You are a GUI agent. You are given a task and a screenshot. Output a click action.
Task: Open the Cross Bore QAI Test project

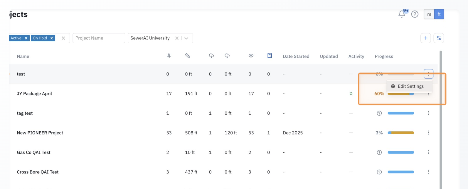coord(38,172)
